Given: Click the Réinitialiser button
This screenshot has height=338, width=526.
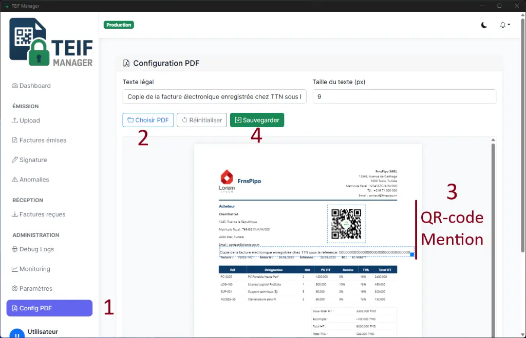Looking at the screenshot, I should 202,120.
